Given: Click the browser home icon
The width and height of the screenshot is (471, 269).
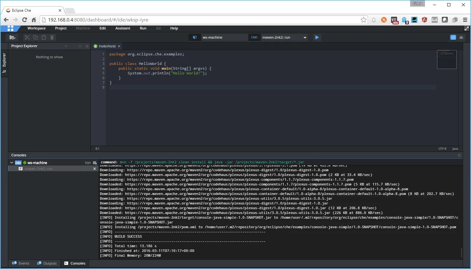Looking at the screenshot, I should (34, 20).
